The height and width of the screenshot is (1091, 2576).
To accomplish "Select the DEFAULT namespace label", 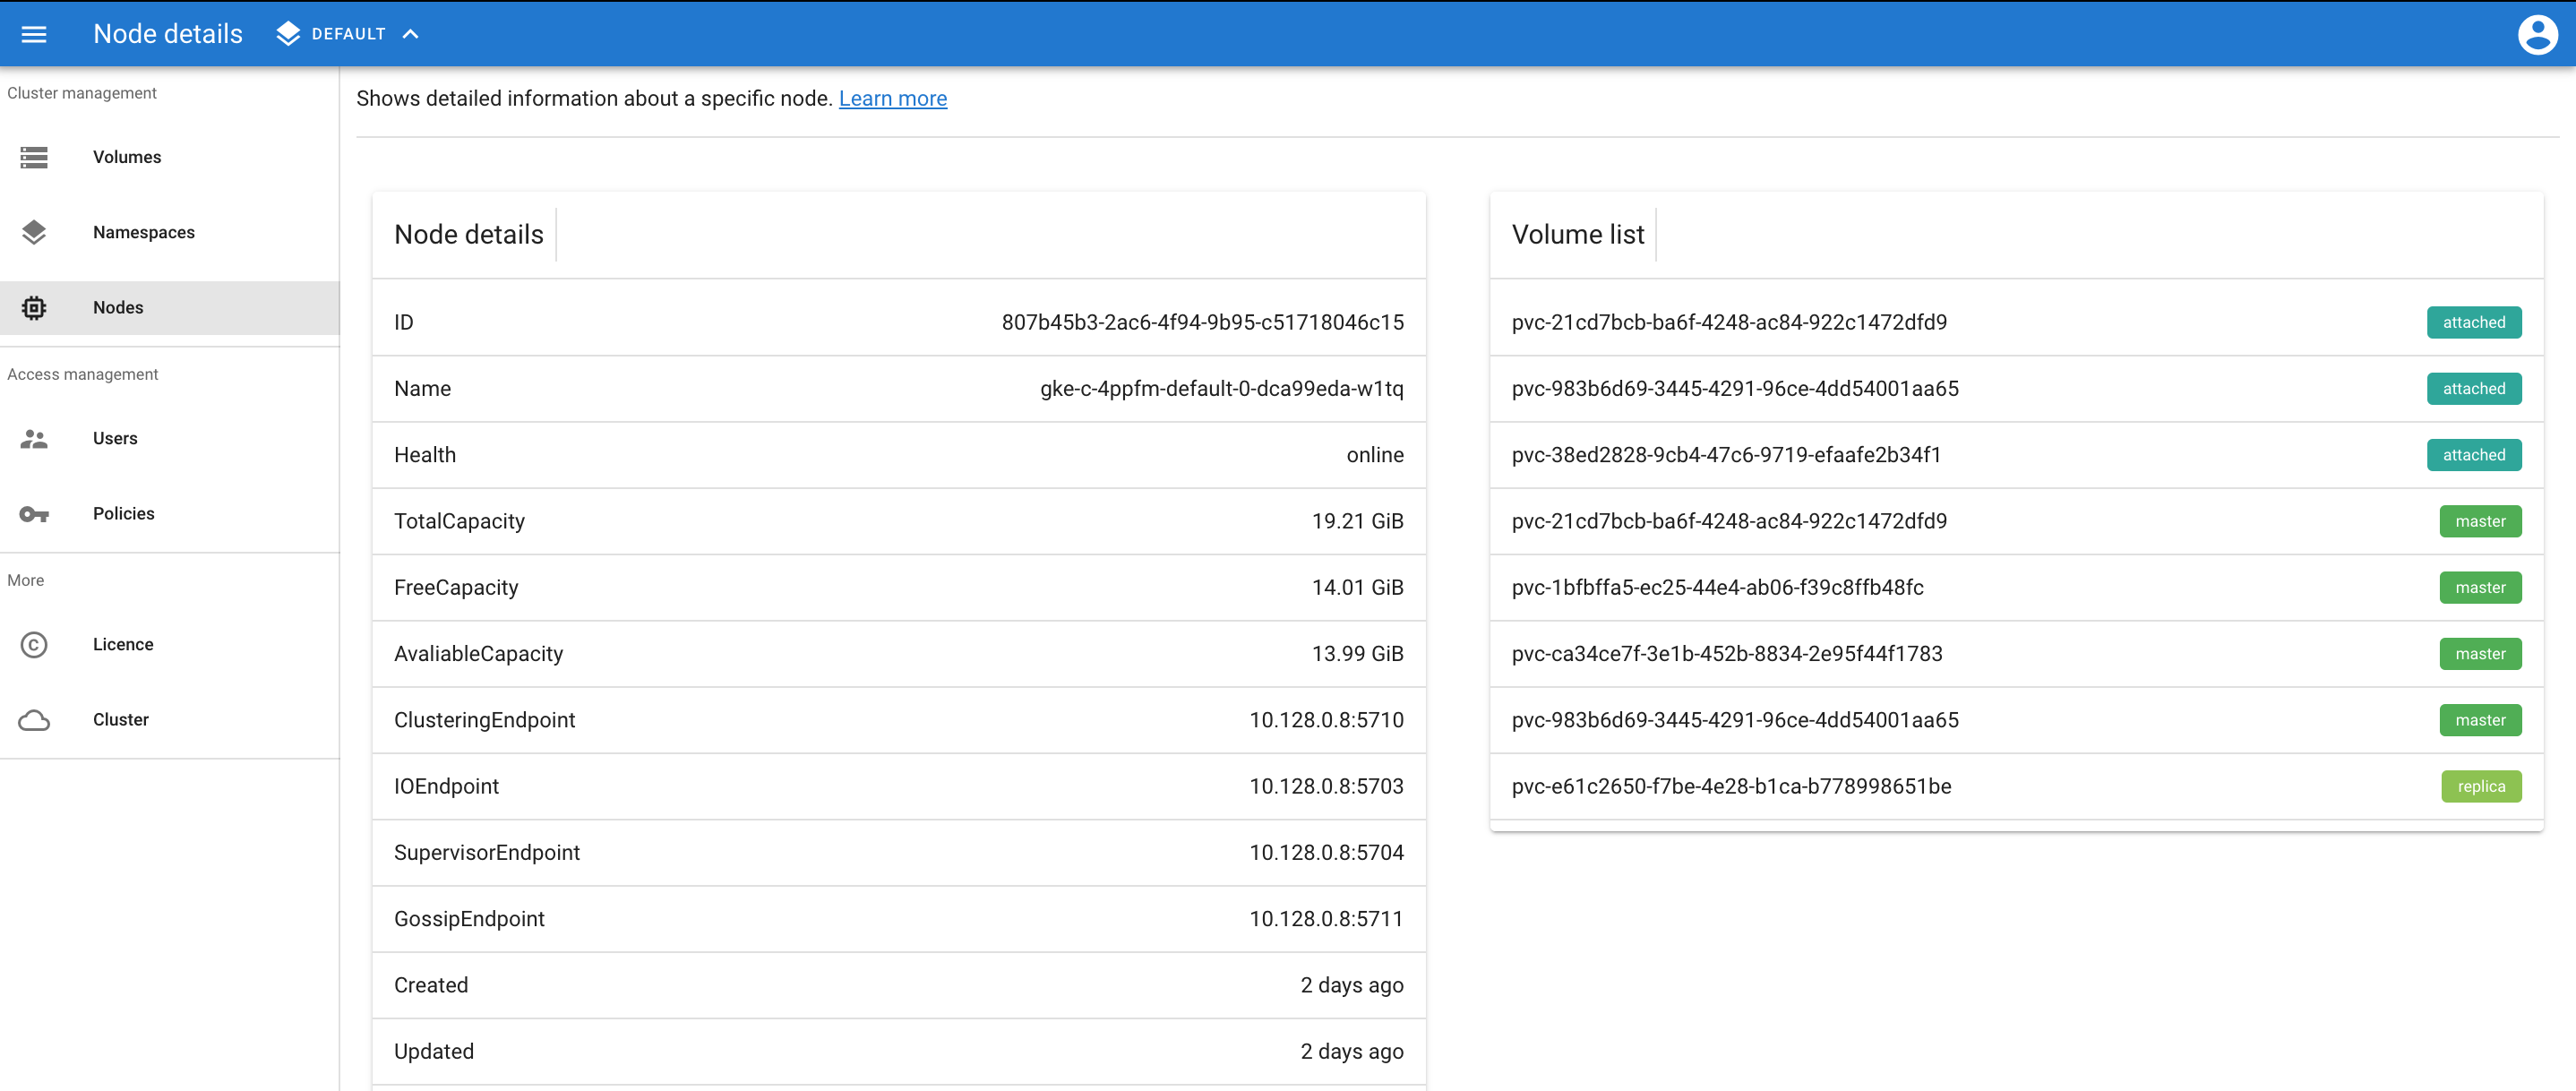I will coord(348,34).
